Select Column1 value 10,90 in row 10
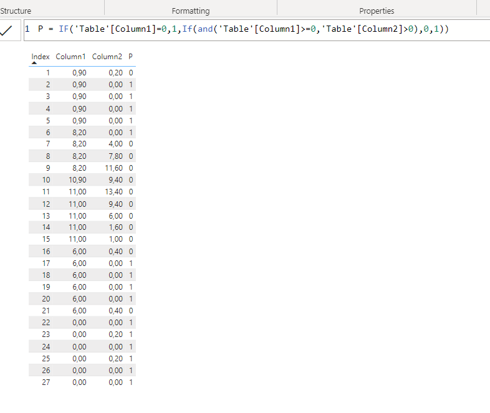 click(x=77, y=180)
